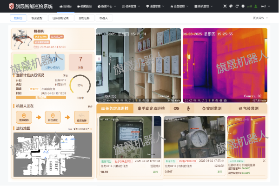Click the 前往点位 step icon

[x=52, y=116]
